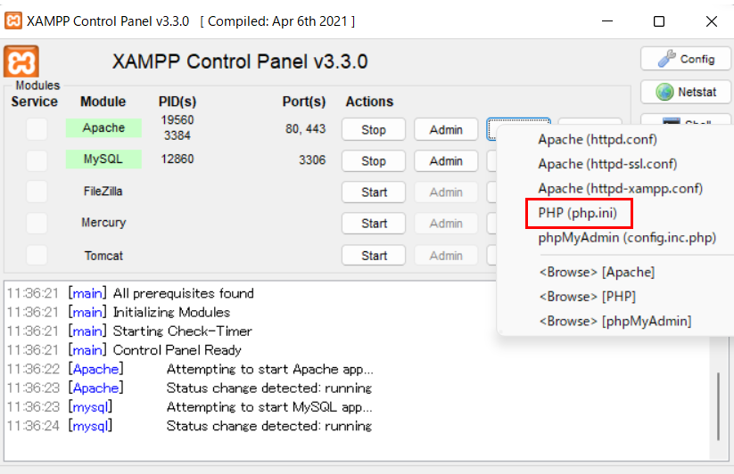The image size is (734, 474).
Task: Click Apache ports 80, 443 value
Action: pyautogui.click(x=305, y=129)
